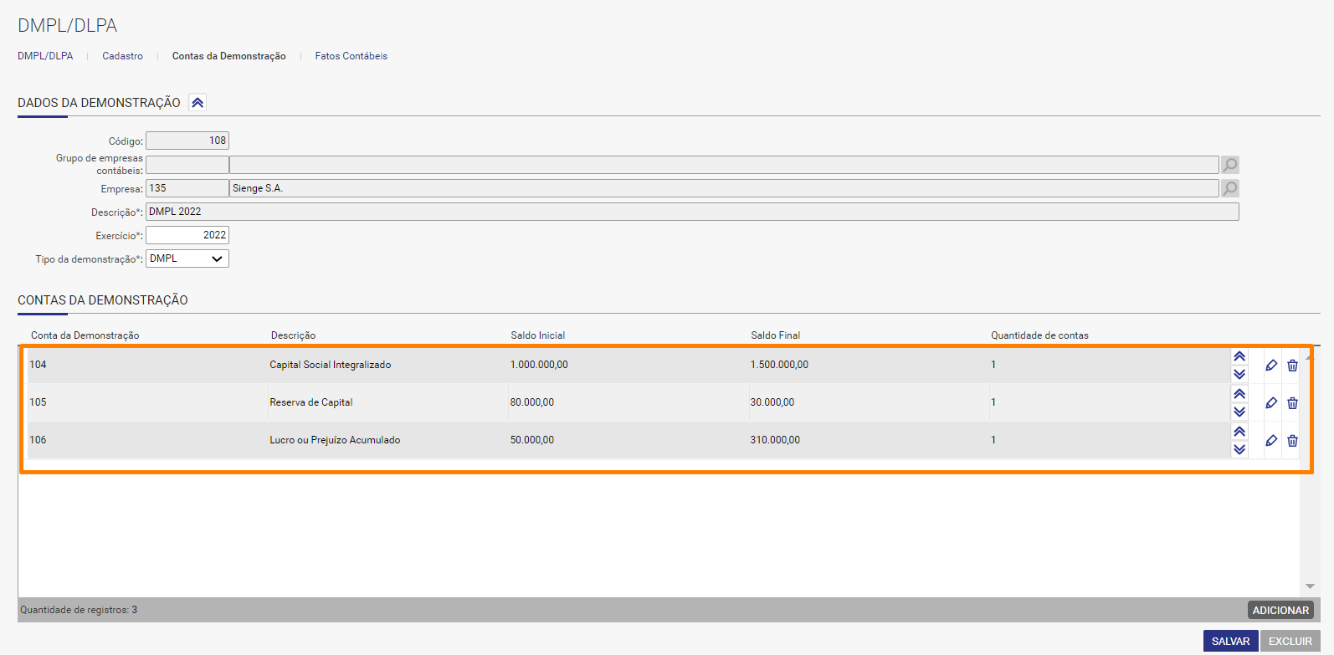Image resolution: width=1334 pixels, height=655 pixels.
Task: Move row 104 up
Action: coord(1239,356)
